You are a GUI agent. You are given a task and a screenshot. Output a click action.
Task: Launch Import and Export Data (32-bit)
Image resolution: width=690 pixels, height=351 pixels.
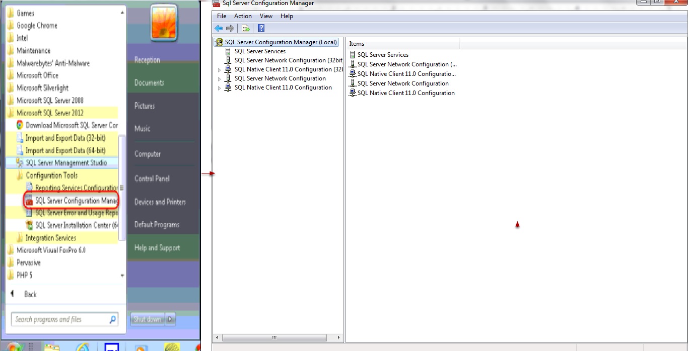point(65,138)
